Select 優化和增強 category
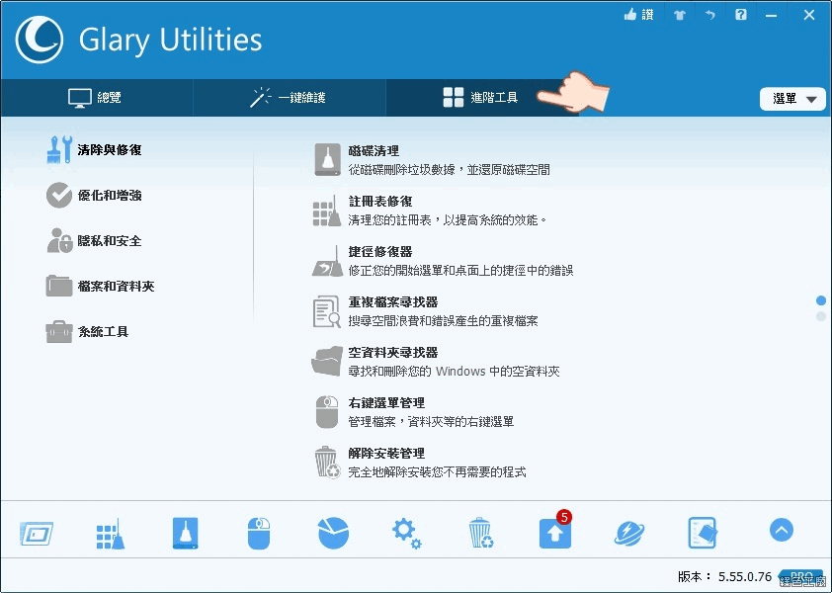 (110, 196)
